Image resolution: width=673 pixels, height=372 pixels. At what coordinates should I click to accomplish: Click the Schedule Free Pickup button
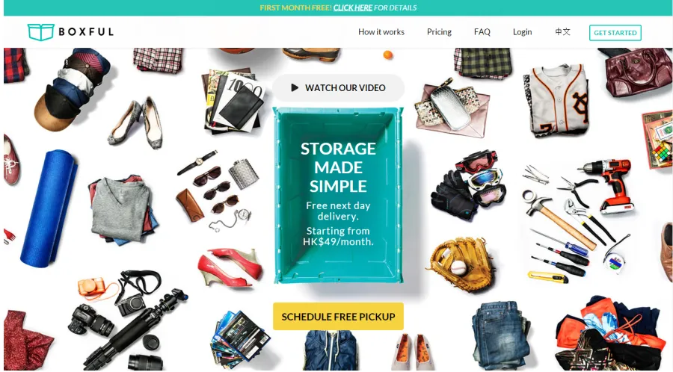338,317
